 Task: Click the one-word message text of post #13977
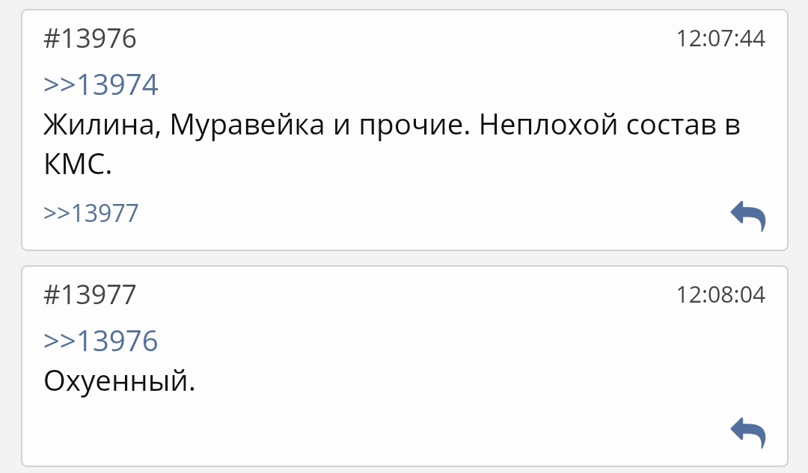coord(119,383)
